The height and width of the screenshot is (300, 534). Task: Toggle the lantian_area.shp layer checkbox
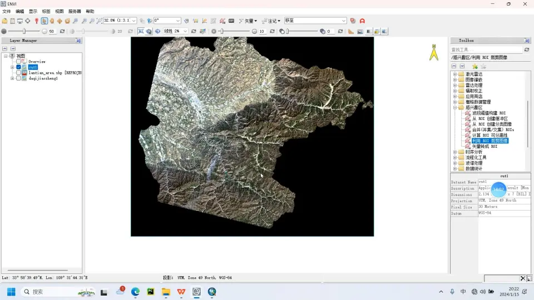(x=19, y=73)
